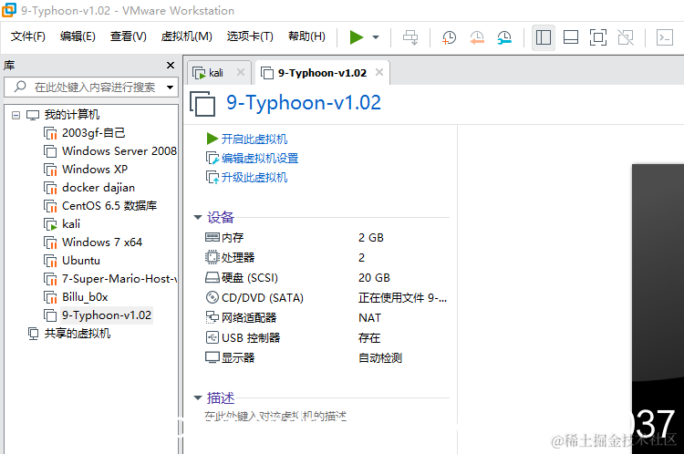Viewport: 684px width, 454px height.
Task: Click the green power-on play toolbar button
Action: point(357,37)
